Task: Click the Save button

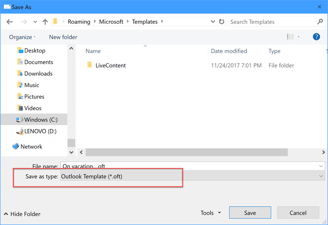Action: point(250,213)
